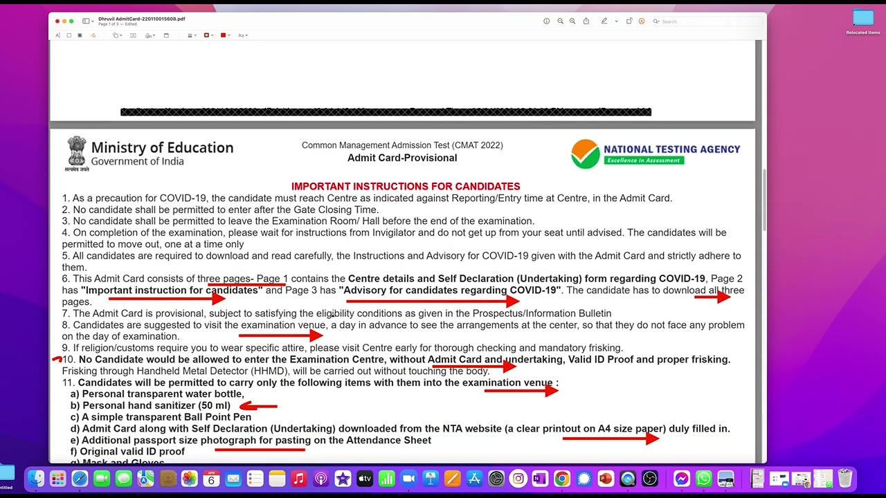Click the text 'Admit Card-Provisional'

402,158
